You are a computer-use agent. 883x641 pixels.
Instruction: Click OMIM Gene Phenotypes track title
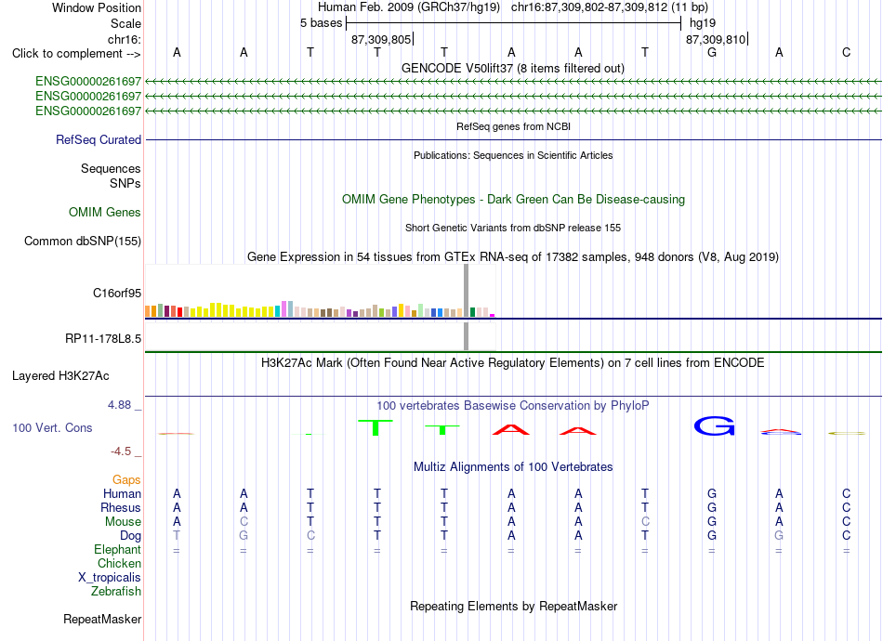click(513, 199)
